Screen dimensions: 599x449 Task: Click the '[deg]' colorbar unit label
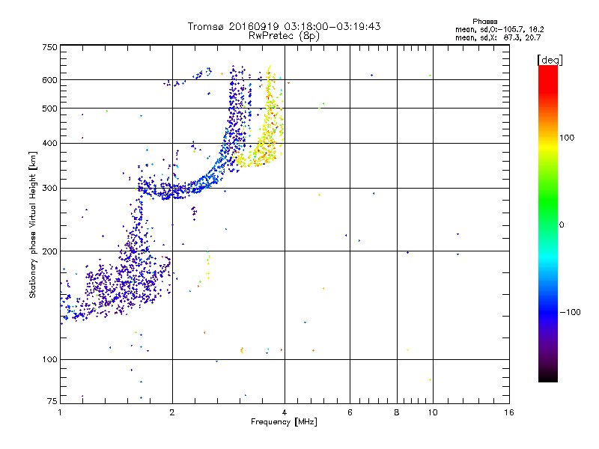tap(550, 60)
